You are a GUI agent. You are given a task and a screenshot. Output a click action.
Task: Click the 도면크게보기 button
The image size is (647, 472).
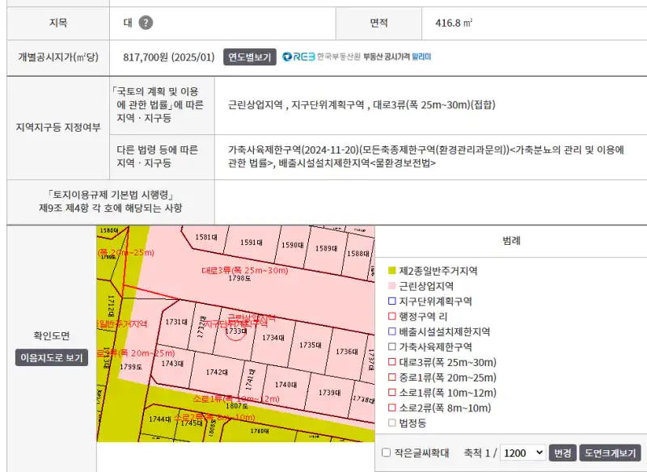click(x=611, y=453)
